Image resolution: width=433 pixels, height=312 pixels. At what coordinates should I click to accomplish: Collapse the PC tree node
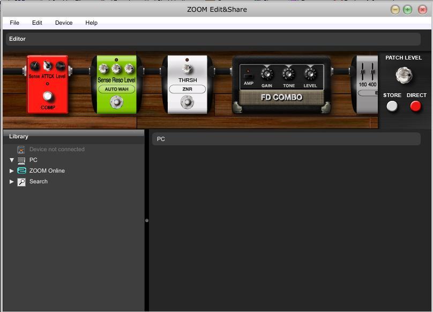(x=12, y=160)
